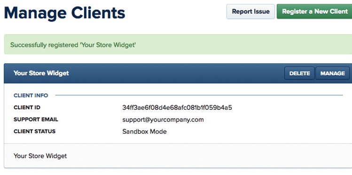Click the CLIENT STATUS field label
This screenshot has width=352, height=175.
[34, 131]
